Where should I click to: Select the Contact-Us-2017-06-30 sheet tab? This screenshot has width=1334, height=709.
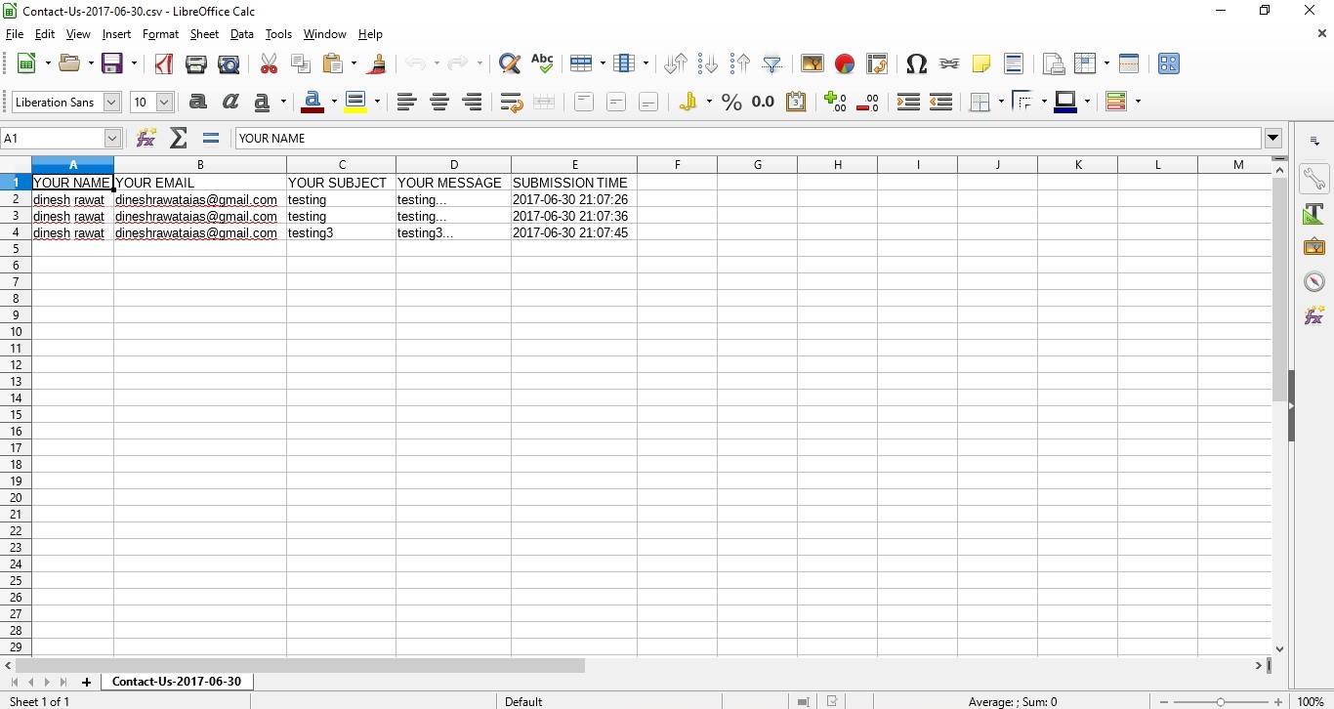pyautogui.click(x=177, y=682)
